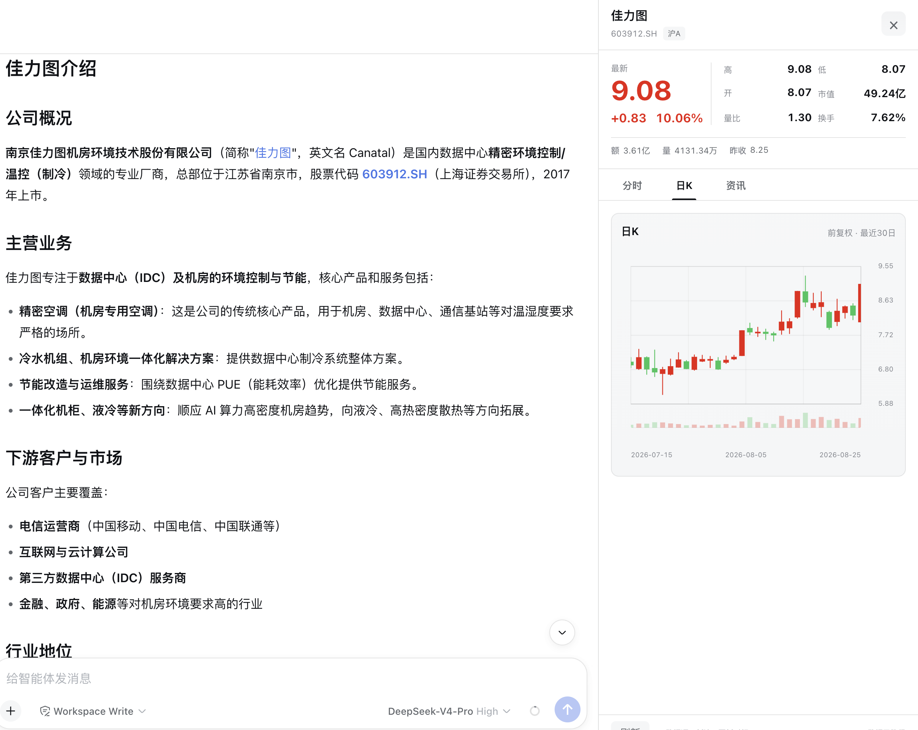Click the 日K candlestick chart
This screenshot has width=918, height=730.
[x=745, y=335]
